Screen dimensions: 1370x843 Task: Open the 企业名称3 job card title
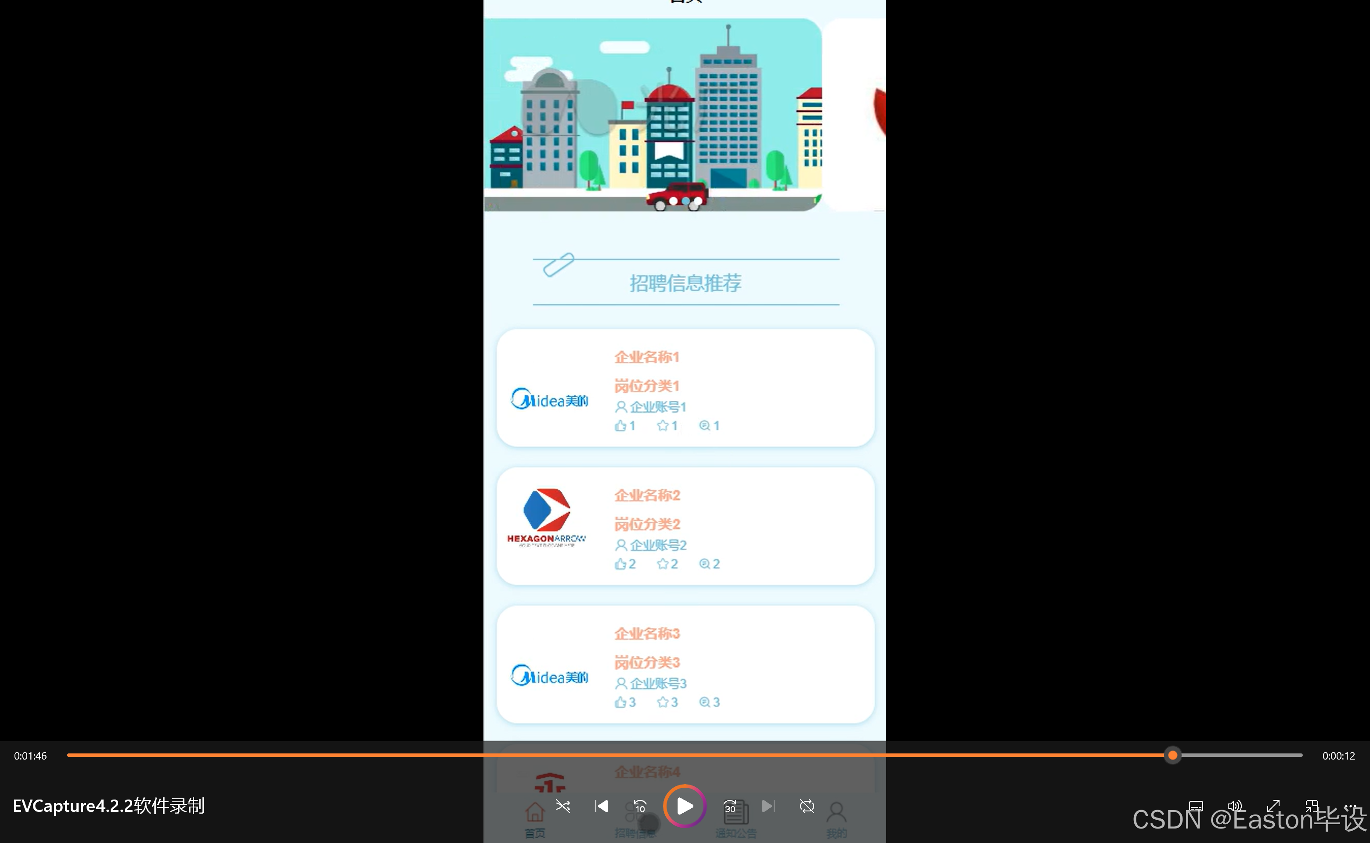[x=647, y=634]
